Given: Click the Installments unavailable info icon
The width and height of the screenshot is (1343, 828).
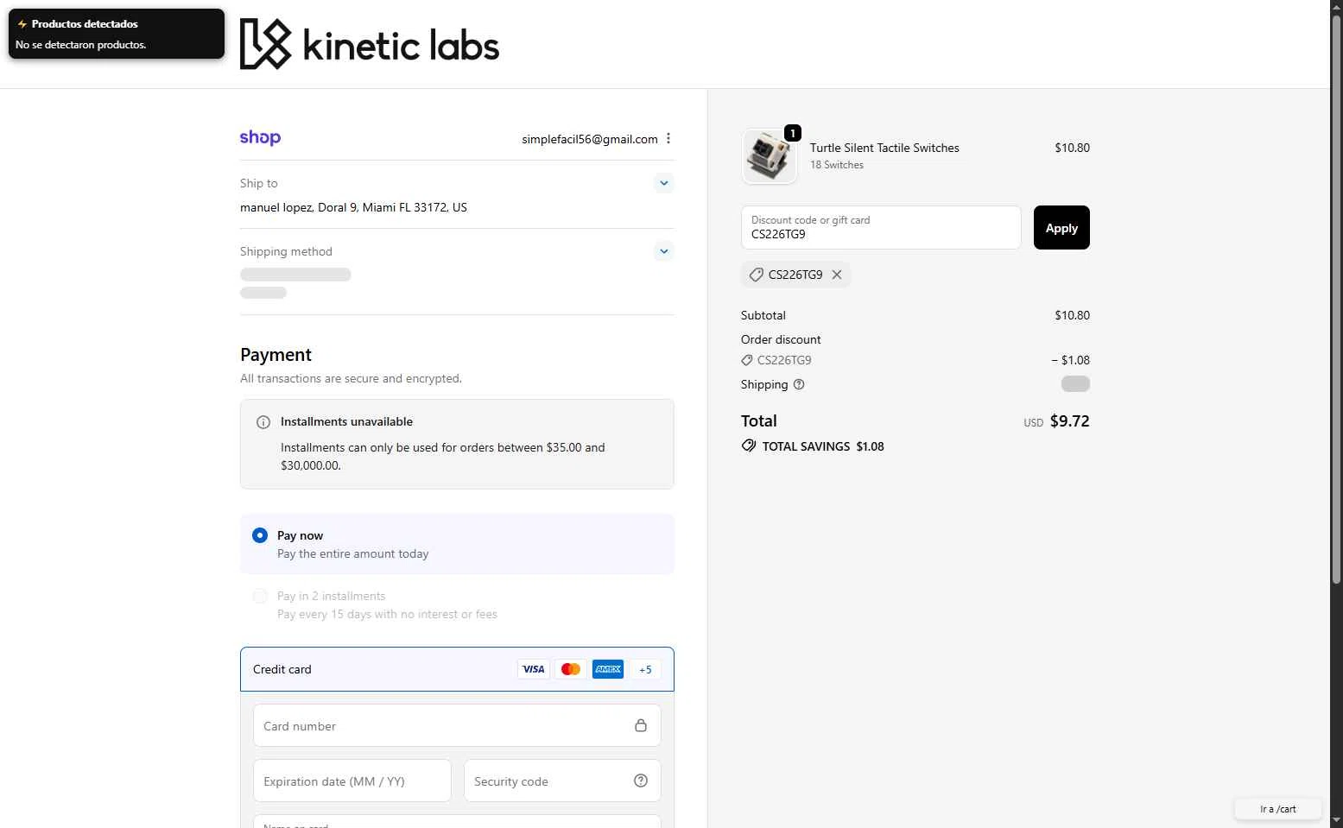Looking at the screenshot, I should click(263, 422).
